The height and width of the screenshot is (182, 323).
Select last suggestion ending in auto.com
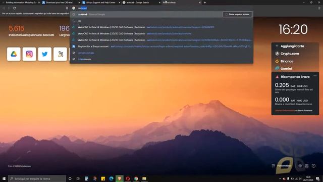coord(161,59)
